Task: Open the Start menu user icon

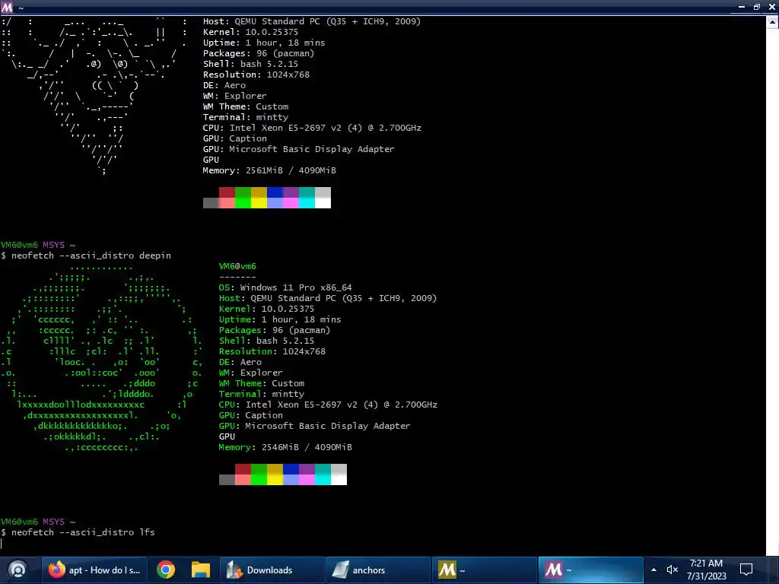Action: pyautogui.click(x=17, y=570)
